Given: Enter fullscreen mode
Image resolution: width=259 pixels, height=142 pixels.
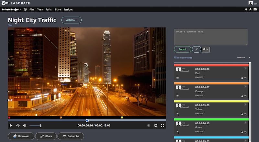Looking at the screenshot, I should point(163,126).
